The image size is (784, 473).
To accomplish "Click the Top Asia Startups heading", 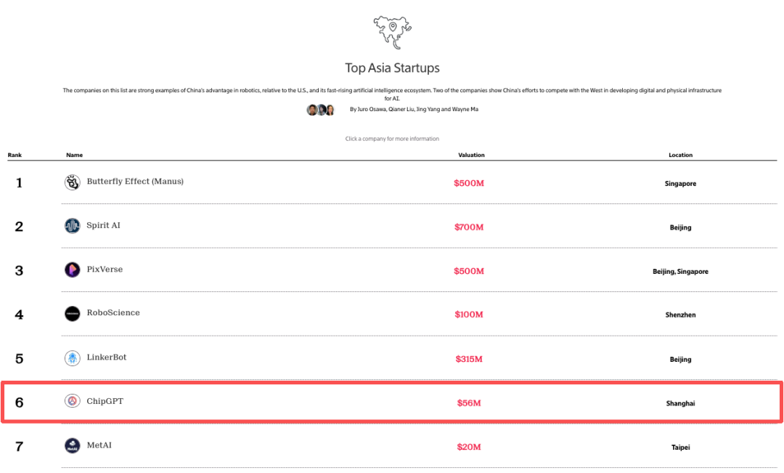I will [392, 68].
